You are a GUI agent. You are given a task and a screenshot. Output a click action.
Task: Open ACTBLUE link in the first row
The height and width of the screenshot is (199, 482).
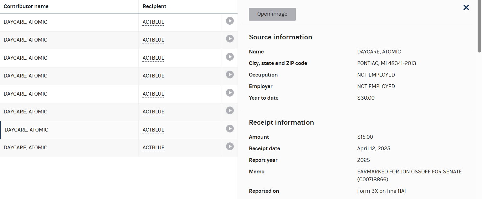(x=153, y=22)
